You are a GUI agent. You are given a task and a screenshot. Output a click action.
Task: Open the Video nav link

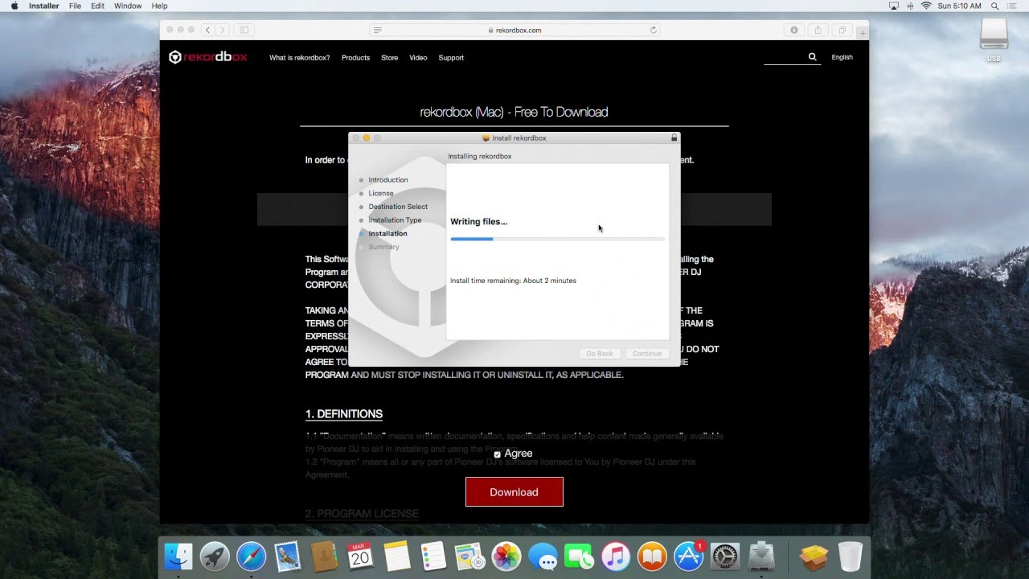click(x=418, y=58)
